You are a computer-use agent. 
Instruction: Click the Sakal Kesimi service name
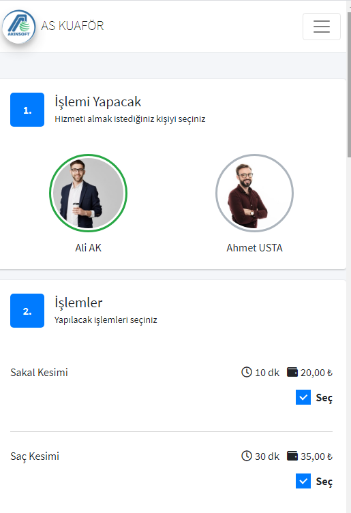coord(39,373)
